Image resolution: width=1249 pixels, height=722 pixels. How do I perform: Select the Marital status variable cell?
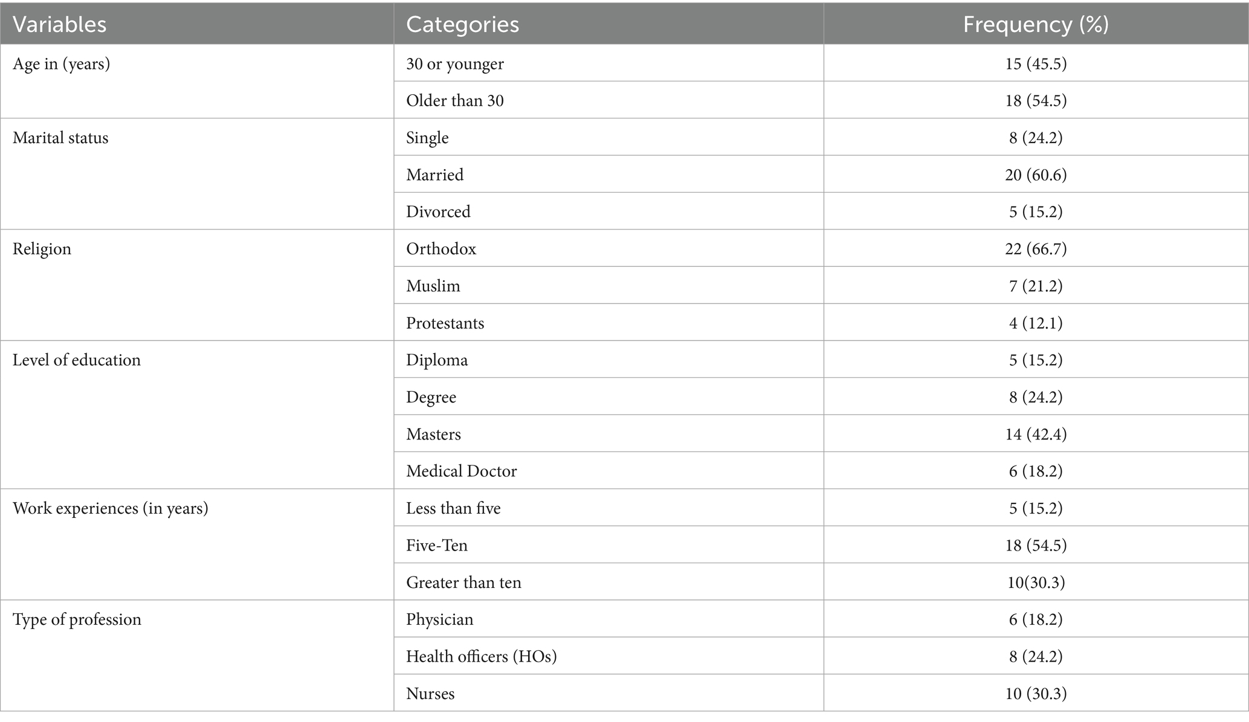point(197,174)
